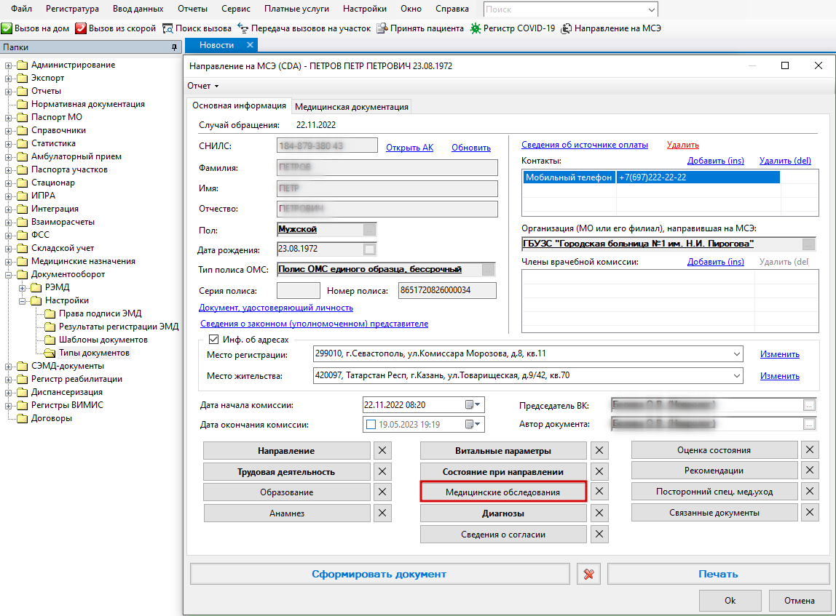Click the Печать button

tap(718, 574)
